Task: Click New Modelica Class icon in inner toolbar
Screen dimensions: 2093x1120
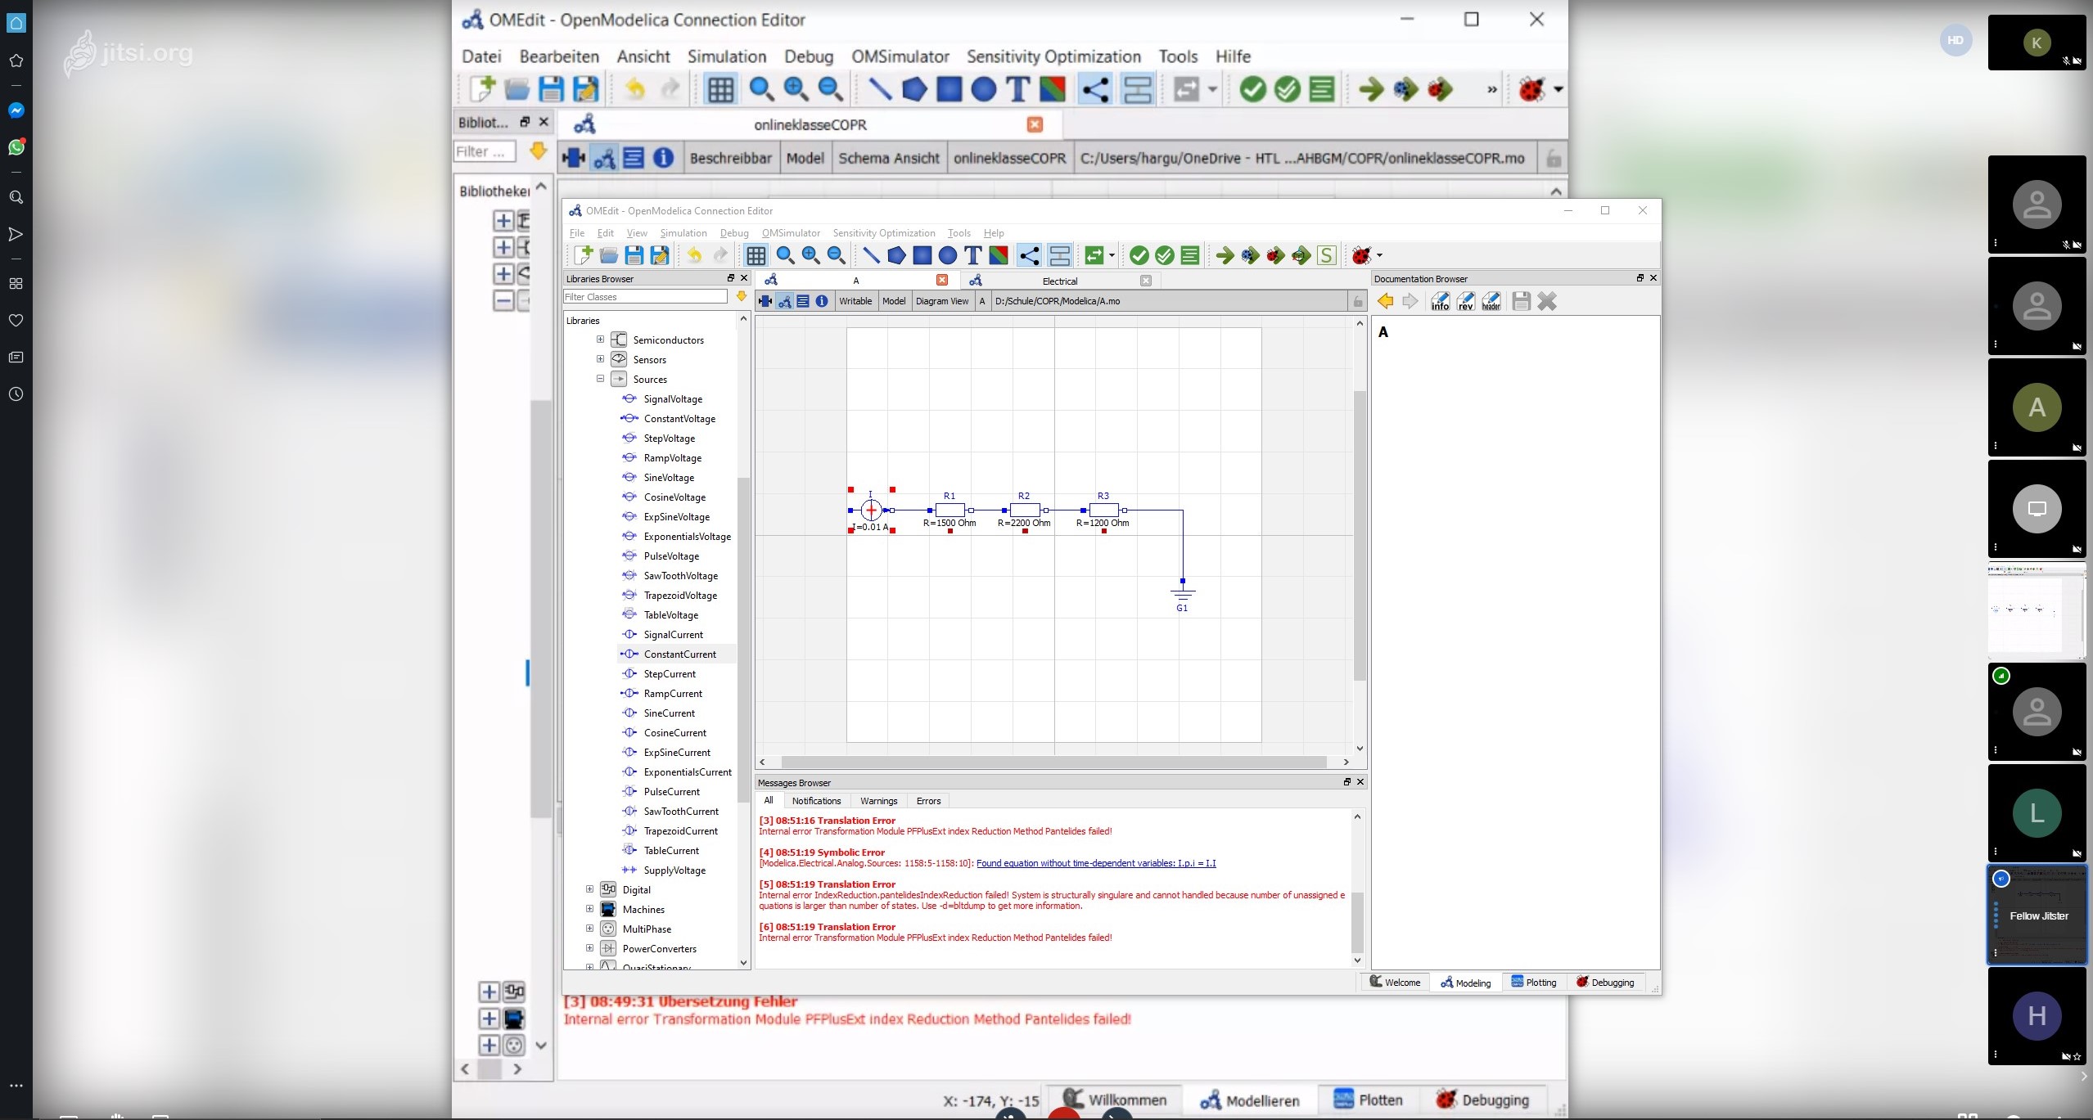Action: pyautogui.click(x=583, y=255)
